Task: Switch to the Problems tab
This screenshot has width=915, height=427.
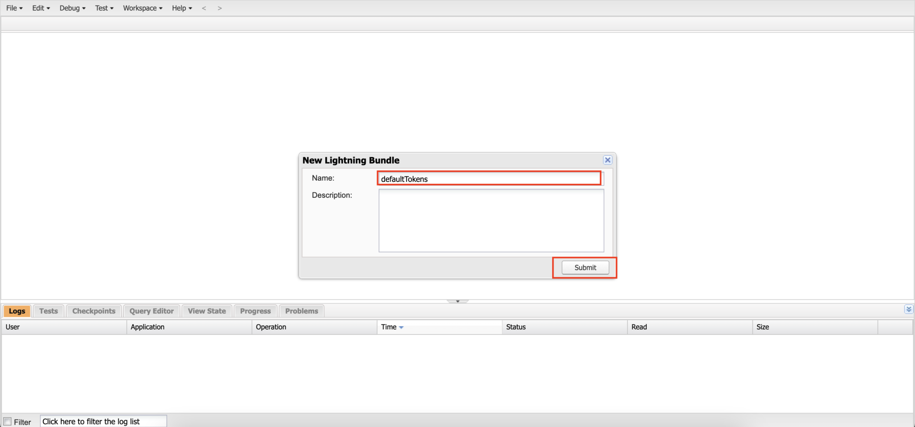Action: click(302, 311)
